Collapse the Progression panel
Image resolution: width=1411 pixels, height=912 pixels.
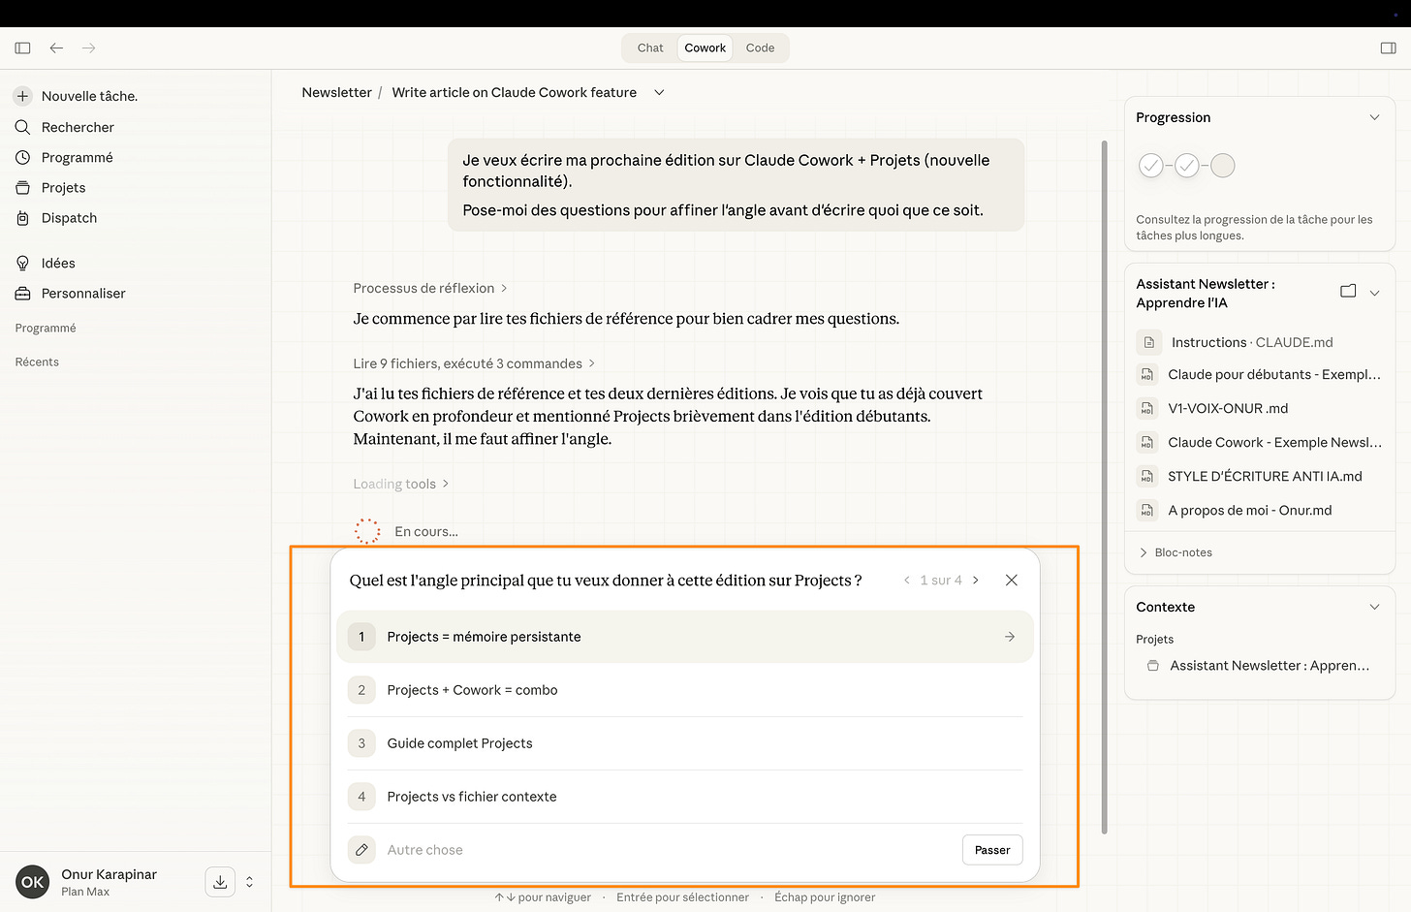tap(1374, 117)
